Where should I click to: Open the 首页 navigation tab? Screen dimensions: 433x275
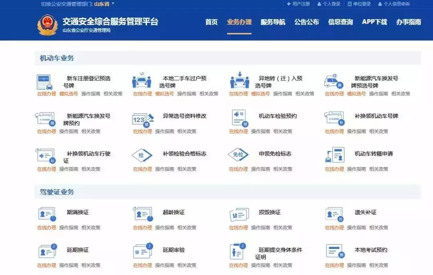point(211,22)
